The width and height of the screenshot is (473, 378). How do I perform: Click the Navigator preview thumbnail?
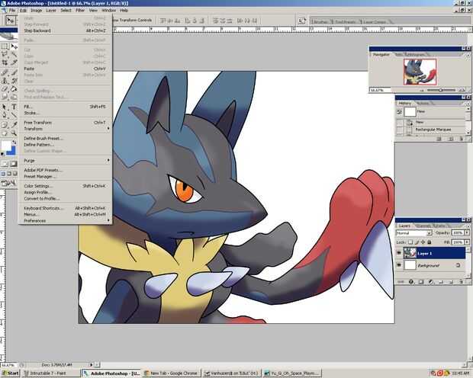(x=420, y=72)
